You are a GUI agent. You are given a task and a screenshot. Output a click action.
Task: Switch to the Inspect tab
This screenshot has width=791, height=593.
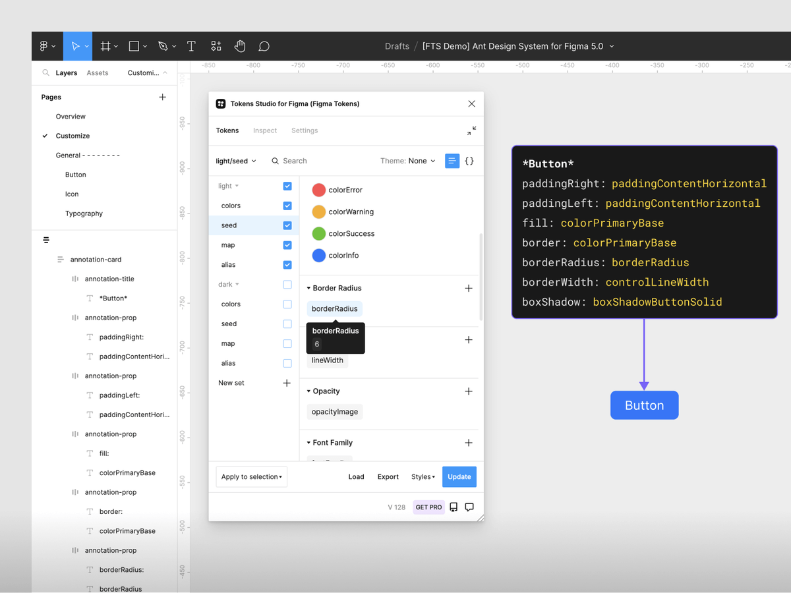[265, 130]
